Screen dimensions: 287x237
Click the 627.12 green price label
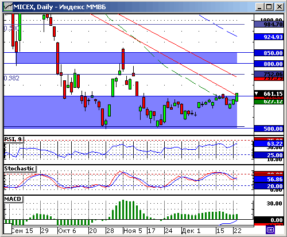[x=269, y=102]
